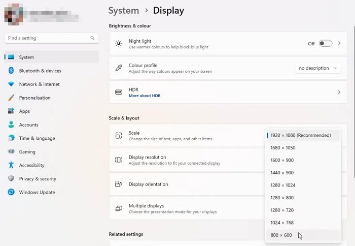
Task: Go to Personalisation settings
Action: [x=52, y=98]
